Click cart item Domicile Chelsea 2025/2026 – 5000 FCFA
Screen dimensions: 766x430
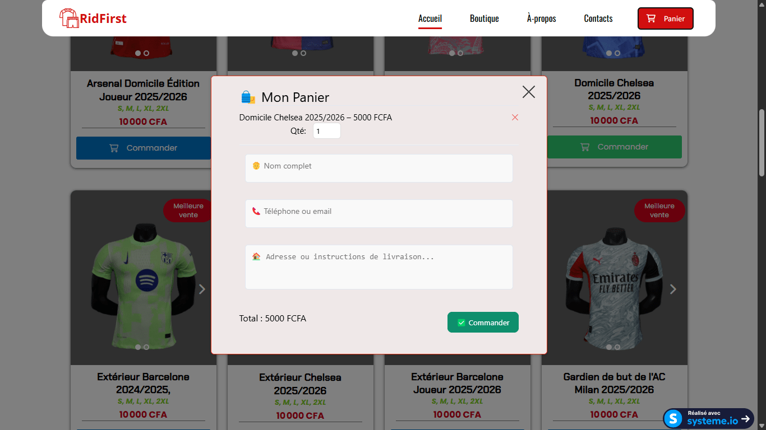click(316, 118)
